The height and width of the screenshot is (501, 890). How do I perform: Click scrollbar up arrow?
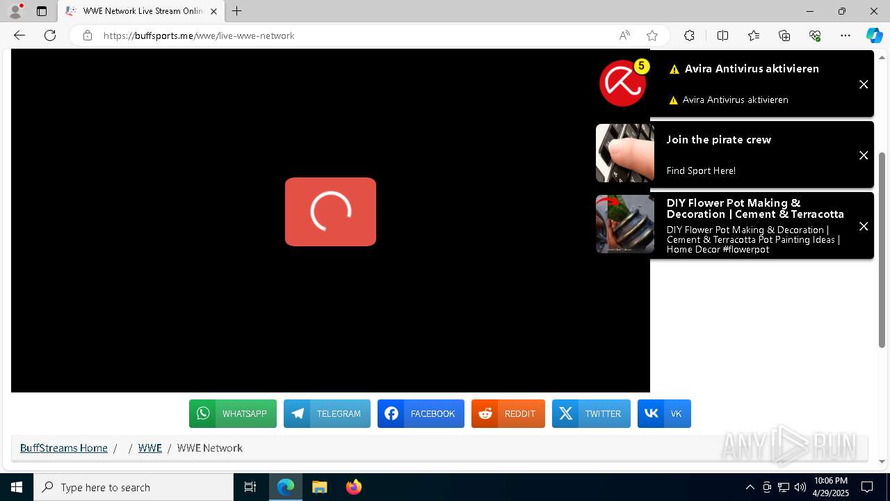(x=882, y=57)
